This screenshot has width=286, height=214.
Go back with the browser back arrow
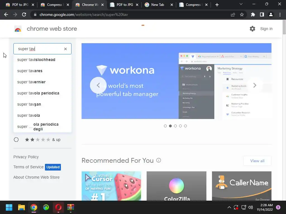click(6, 14)
